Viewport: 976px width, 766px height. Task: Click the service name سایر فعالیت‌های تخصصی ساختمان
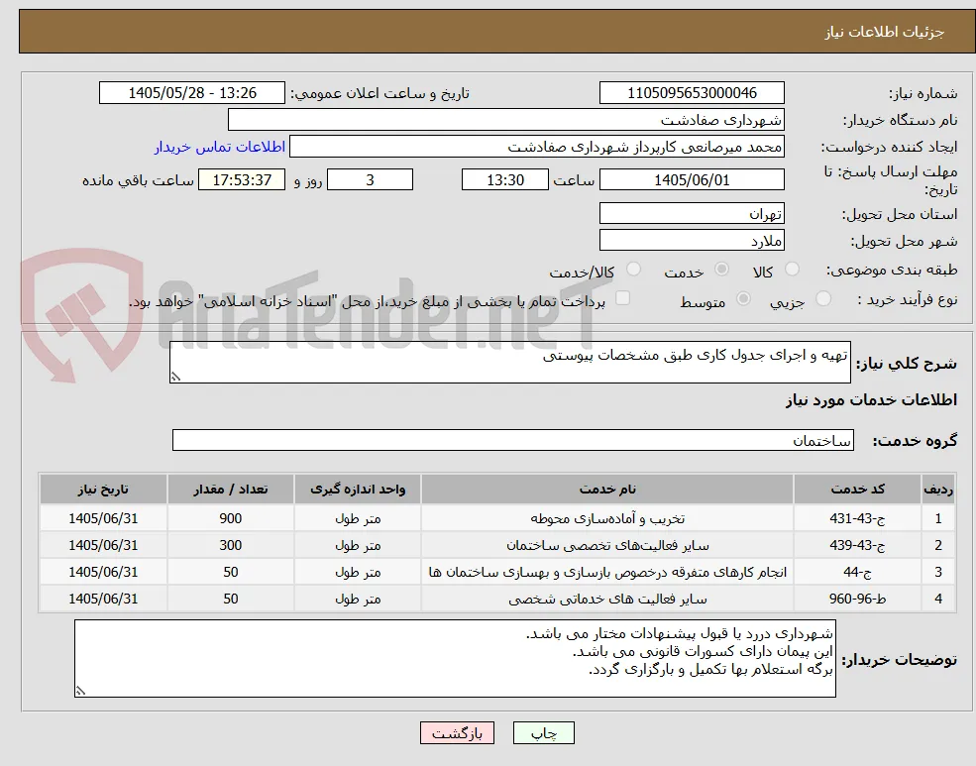(606, 545)
